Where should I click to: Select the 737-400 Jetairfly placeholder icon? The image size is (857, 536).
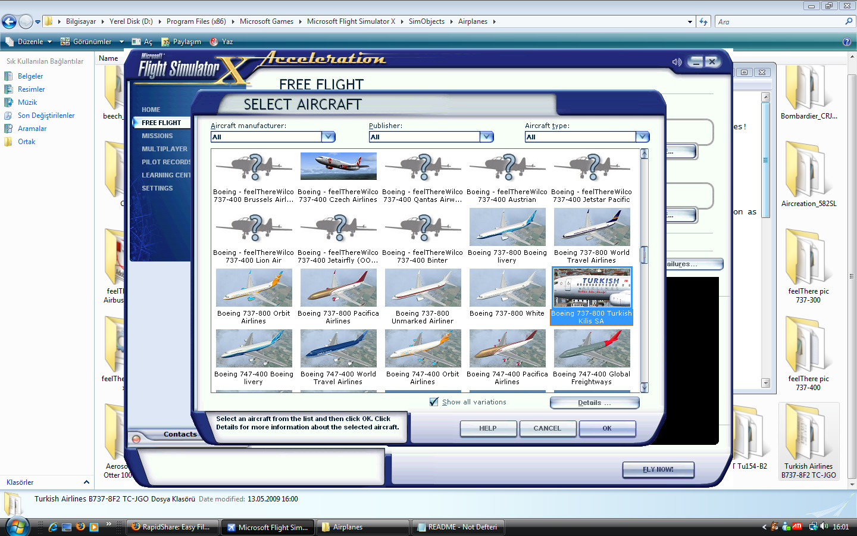[338, 228]
